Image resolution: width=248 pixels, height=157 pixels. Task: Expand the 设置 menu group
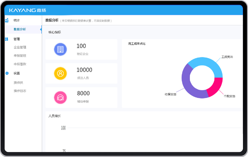(x=17, y=73)
